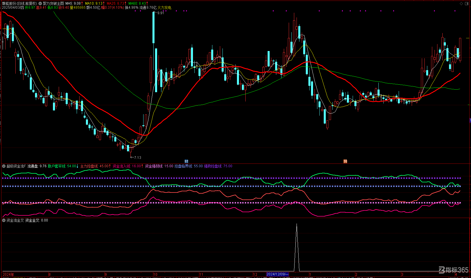Click the 资金金叉: 0.00 value
The width and height of the screenshot is (471, 278).
(37, 220)
